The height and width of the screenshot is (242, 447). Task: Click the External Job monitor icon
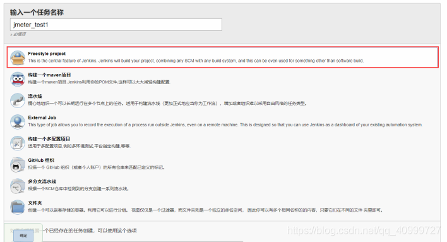click(18, 122)
